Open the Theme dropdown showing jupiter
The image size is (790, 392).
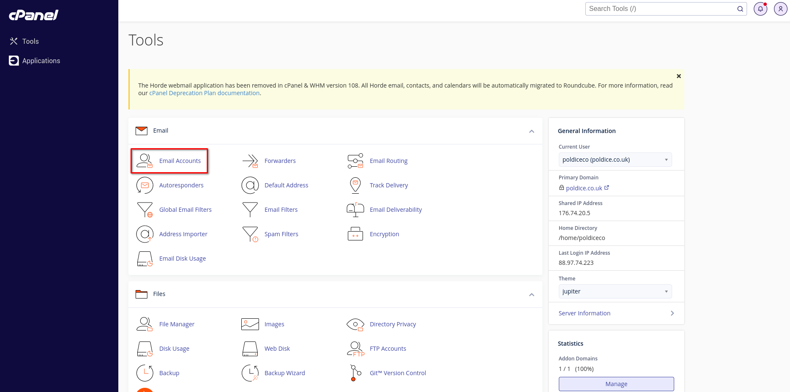click(615, 291)
